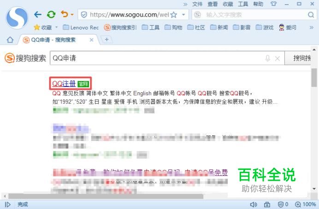
Task: Click the green 官网 badge
Action: (83, 84)
